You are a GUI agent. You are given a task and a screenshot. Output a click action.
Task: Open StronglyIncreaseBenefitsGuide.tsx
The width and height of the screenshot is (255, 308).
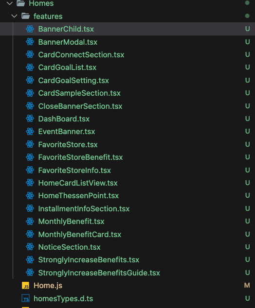click(99, 273)
